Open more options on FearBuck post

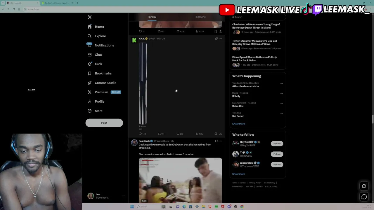pyautogui.click(x=221, y=141)
